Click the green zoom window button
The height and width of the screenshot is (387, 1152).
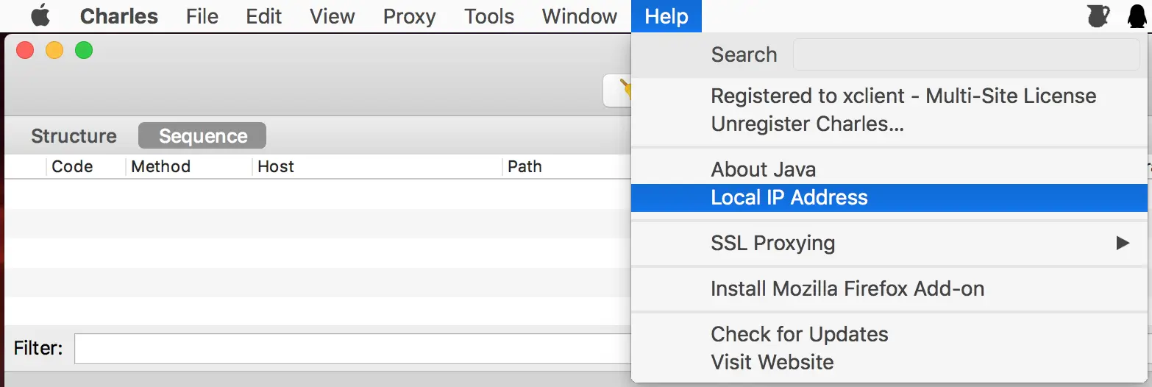pos(84,51)
